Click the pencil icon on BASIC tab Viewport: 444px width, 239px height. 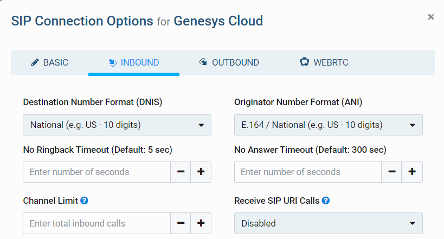(x=35, y=62)
